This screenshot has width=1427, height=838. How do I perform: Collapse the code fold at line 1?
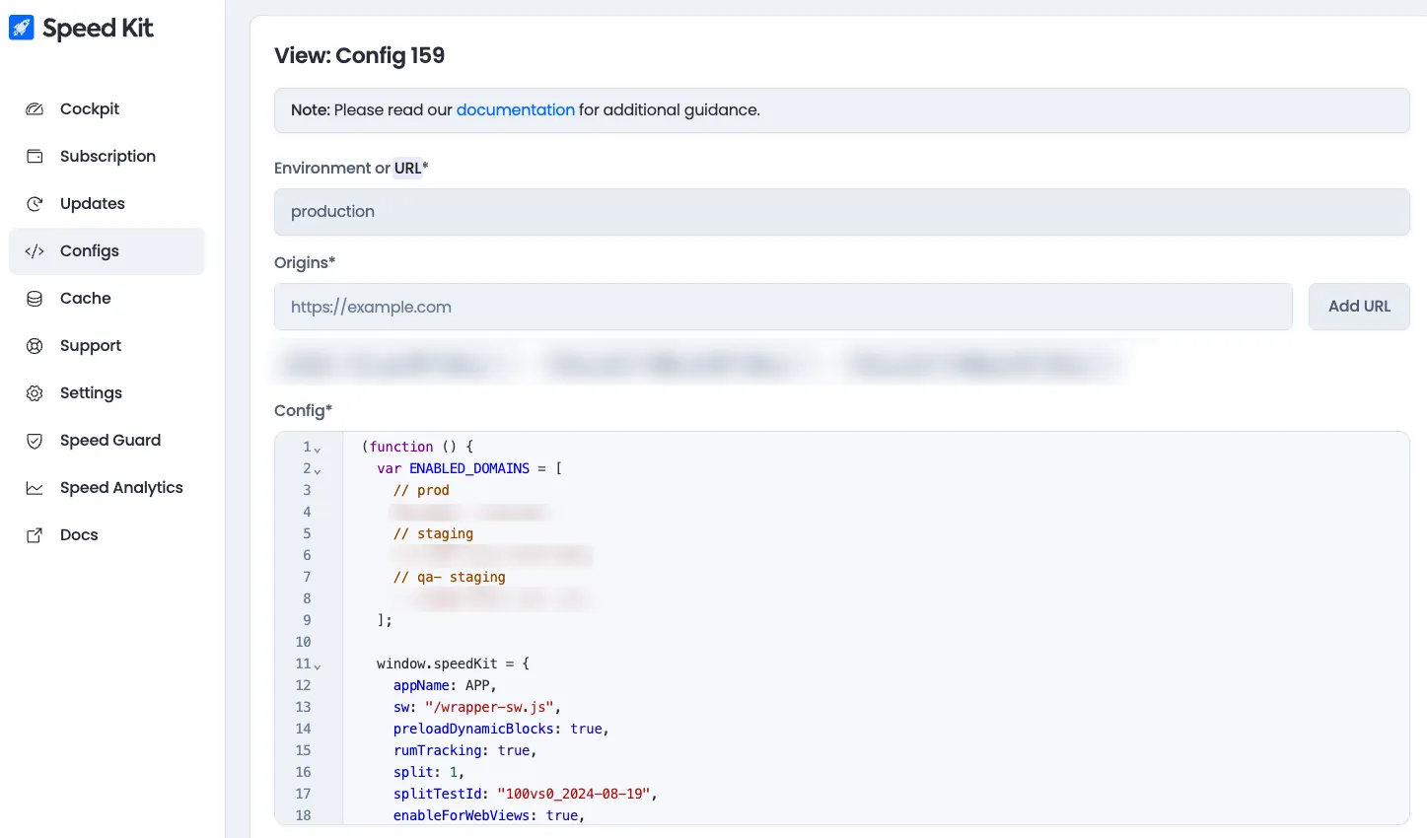[x=318, y=449]
